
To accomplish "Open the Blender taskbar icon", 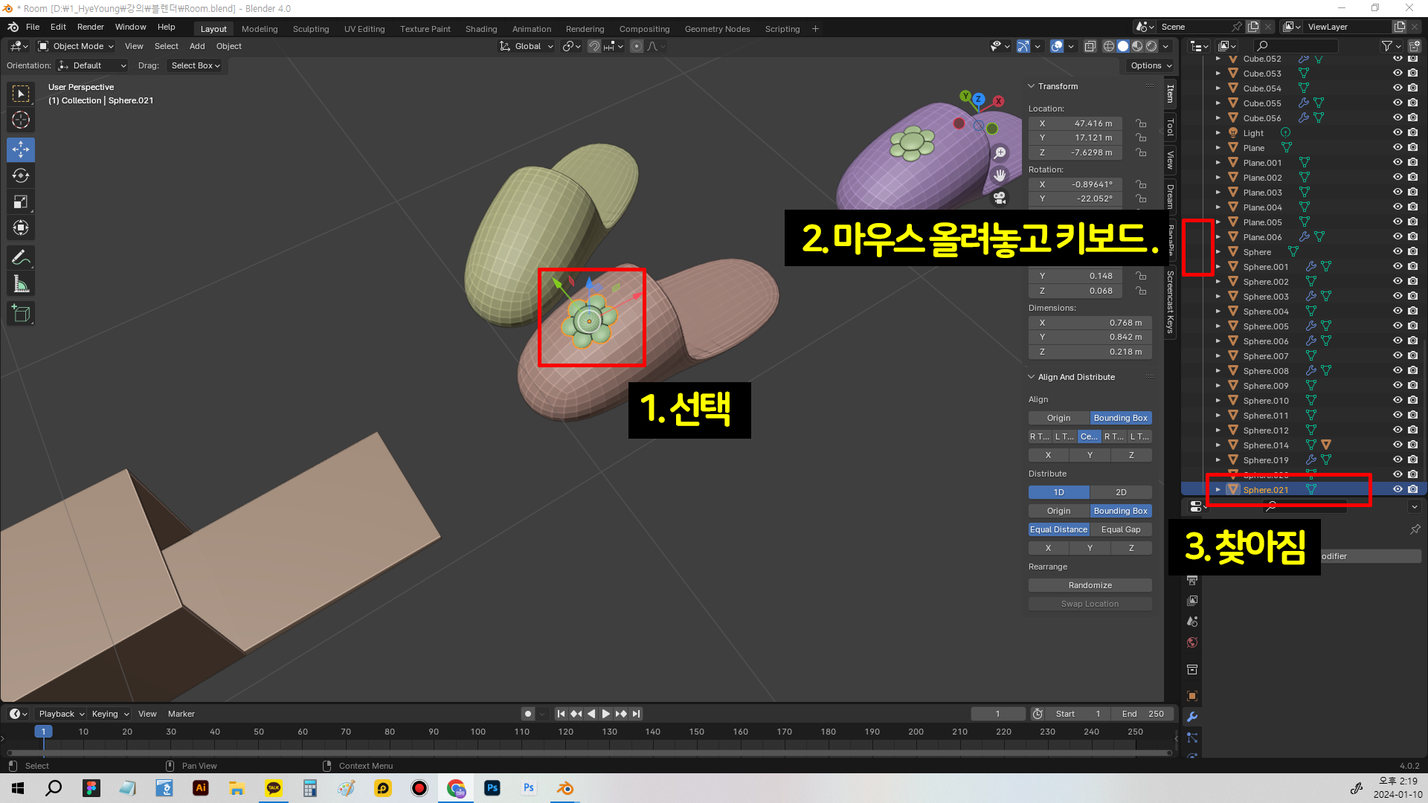I will pyautogui.click(x=565, y=788).
